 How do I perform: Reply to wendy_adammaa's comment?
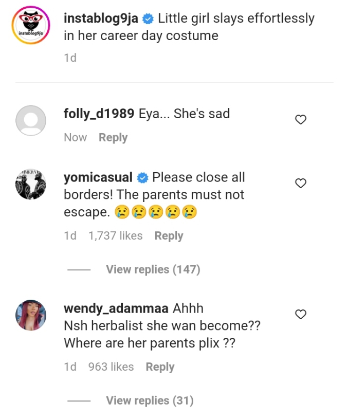pos(160,367)
